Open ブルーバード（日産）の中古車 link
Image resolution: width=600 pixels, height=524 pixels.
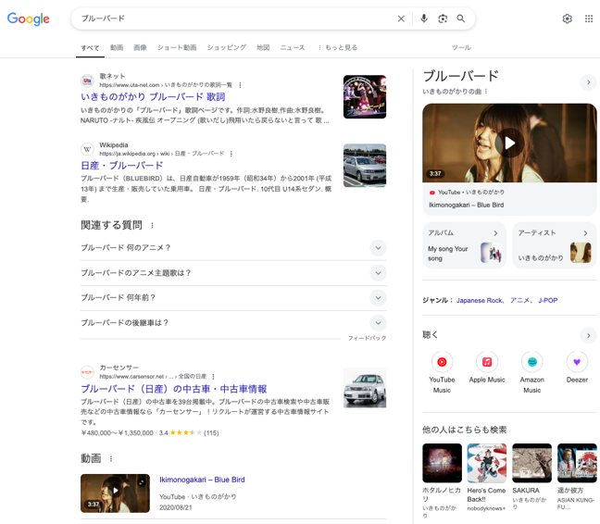point(174,389)
